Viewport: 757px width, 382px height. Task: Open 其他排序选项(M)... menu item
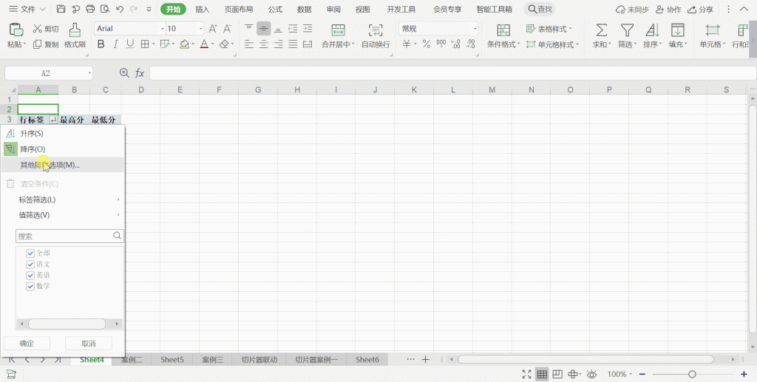pos(63,165)
